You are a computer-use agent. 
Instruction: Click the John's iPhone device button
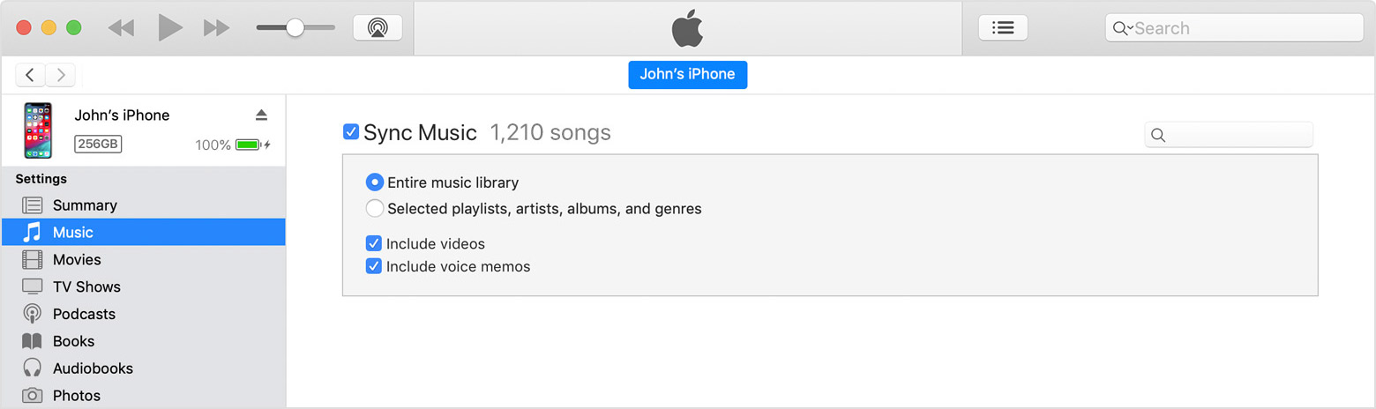(x=687, y=75)
